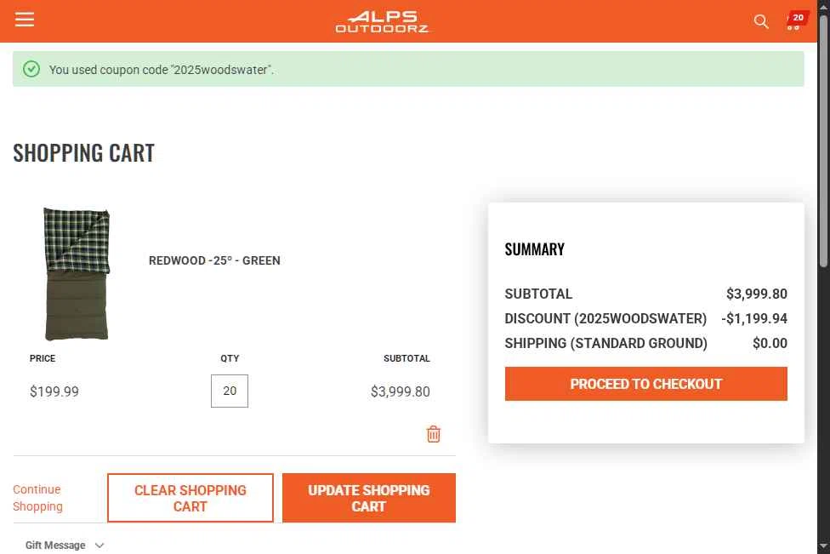Click the ALPS OutdoorZ logo
The width and height of the screenshot is (830, 554).
tap(382, 22)
